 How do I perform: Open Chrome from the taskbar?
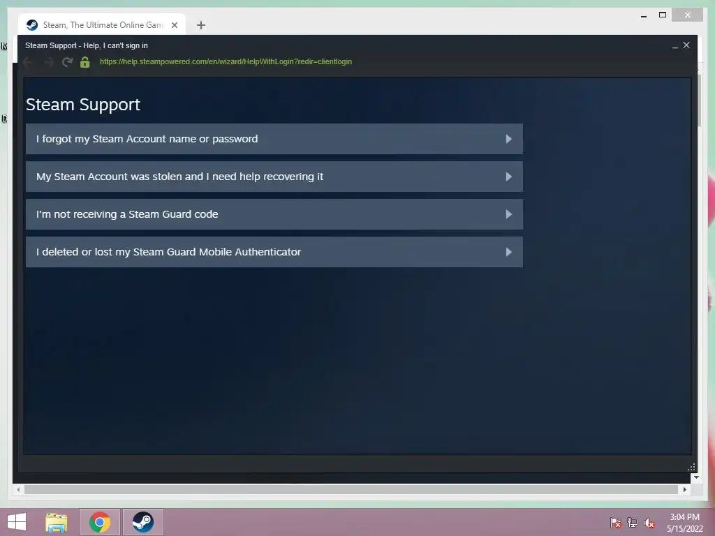coord(100,522)
